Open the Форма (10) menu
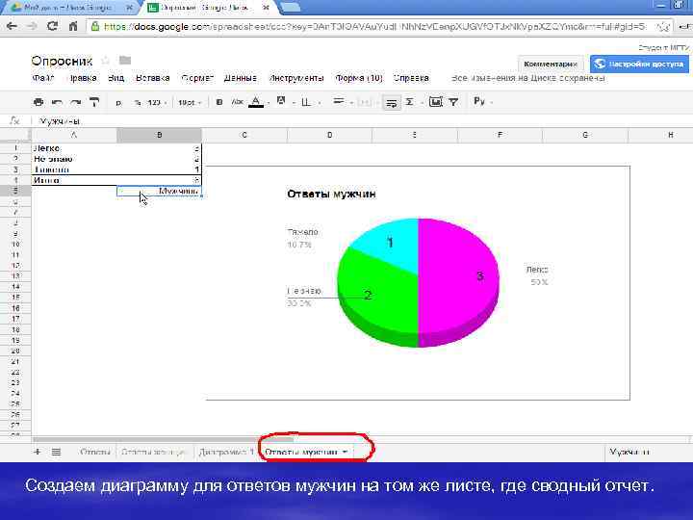The width and height of the screenshot is (693, 520). pyautogui.click(x=358, y=78)
